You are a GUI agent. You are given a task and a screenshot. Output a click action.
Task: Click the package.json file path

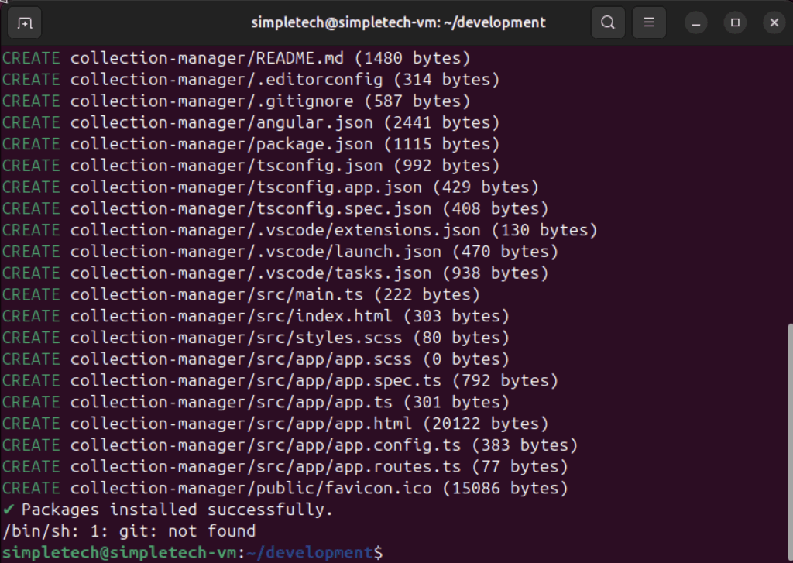click(x=221, y=144)
